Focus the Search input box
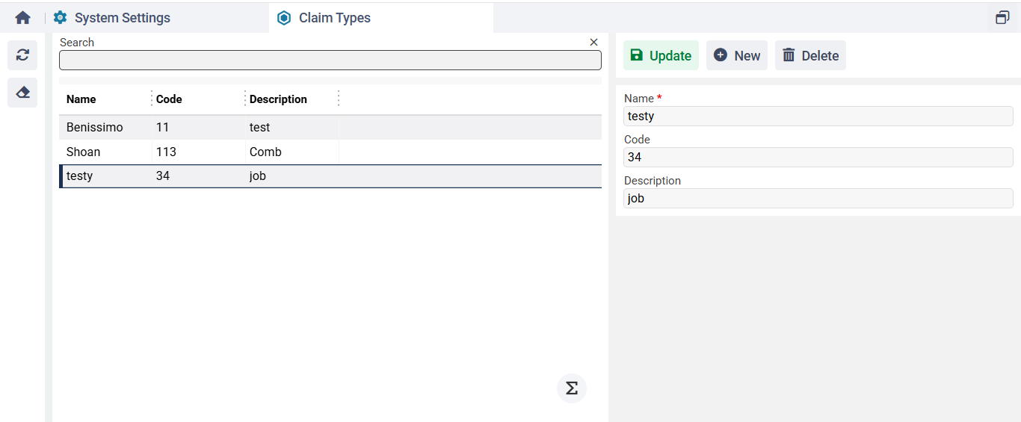This screenshot has height=422, width=1021. click(x=330, y=60)
